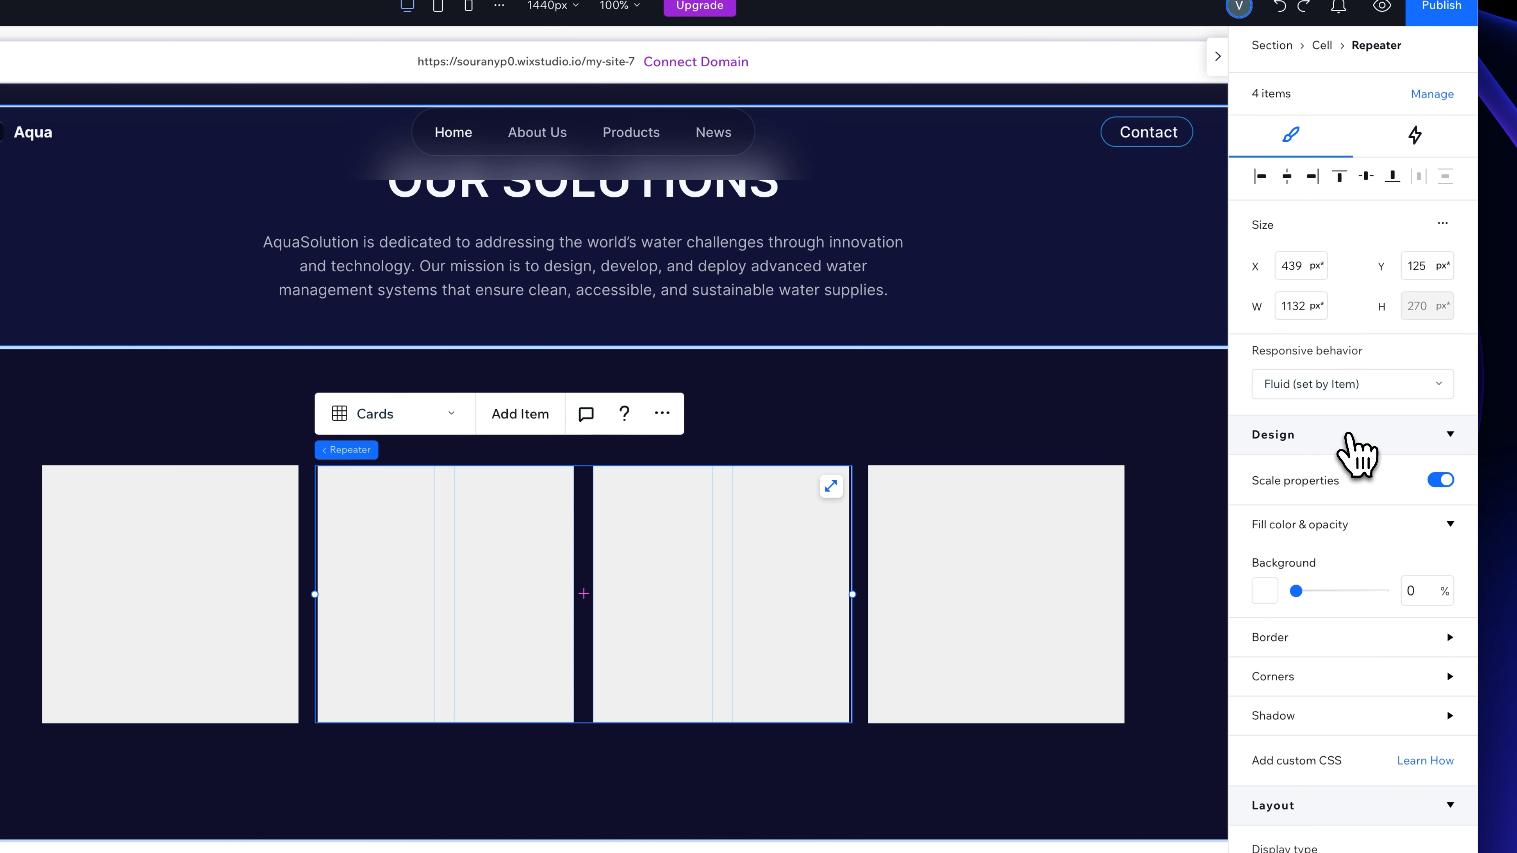Image resolution: width=1517 pixels, height=853 pixels.
Task: Open Connect Domain link
Action: coord(696,61)
